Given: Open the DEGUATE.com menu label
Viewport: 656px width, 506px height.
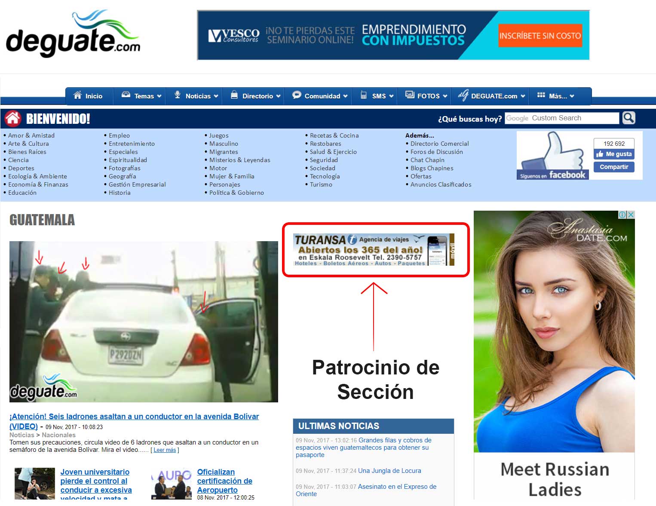Looking at the screenshot, I should coord(494,96).
